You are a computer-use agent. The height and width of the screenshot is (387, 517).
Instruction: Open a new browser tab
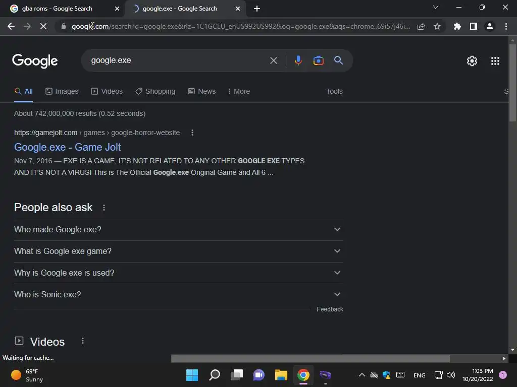click(257, 9)
